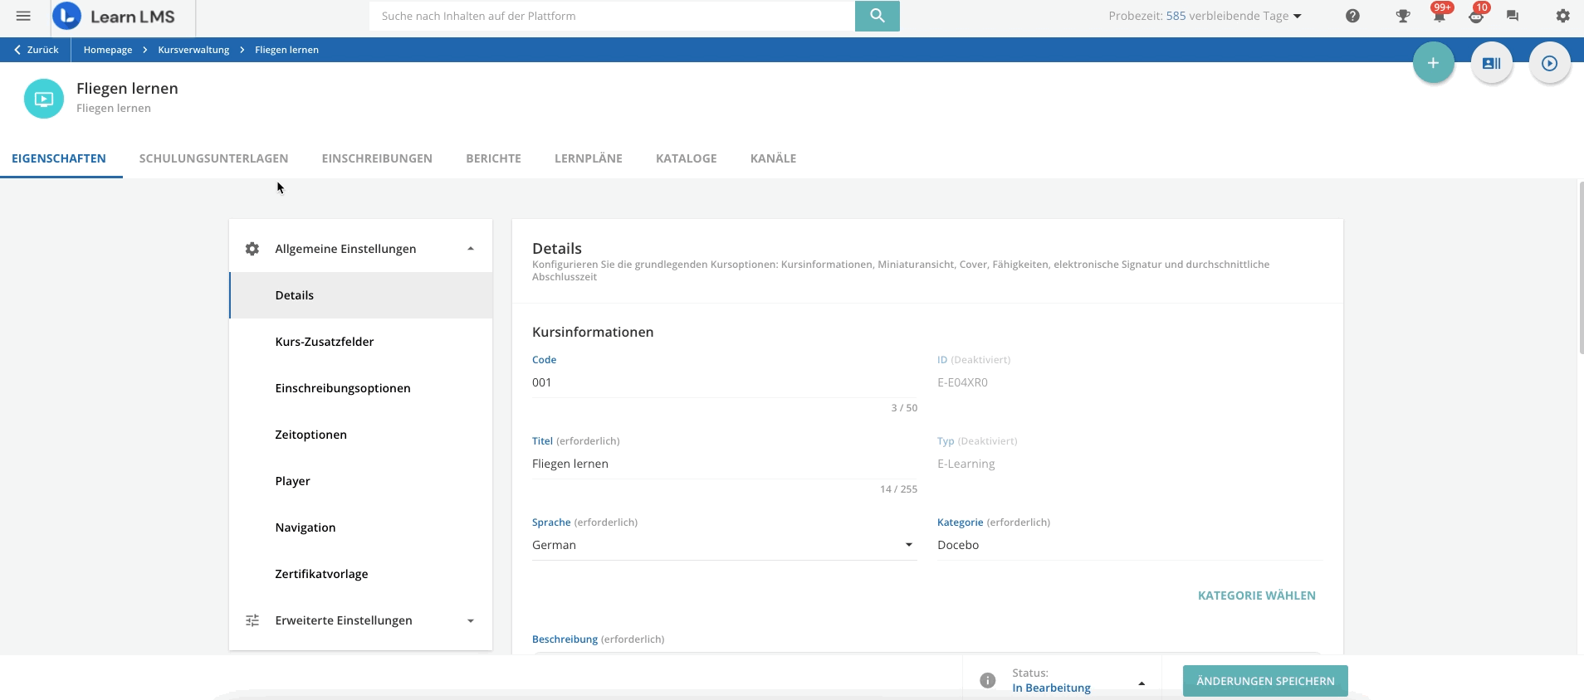This screenshot has width=1584, height=700.
Task: Switch to the KATALOGE tab
Action: click(x=686, y=158)
